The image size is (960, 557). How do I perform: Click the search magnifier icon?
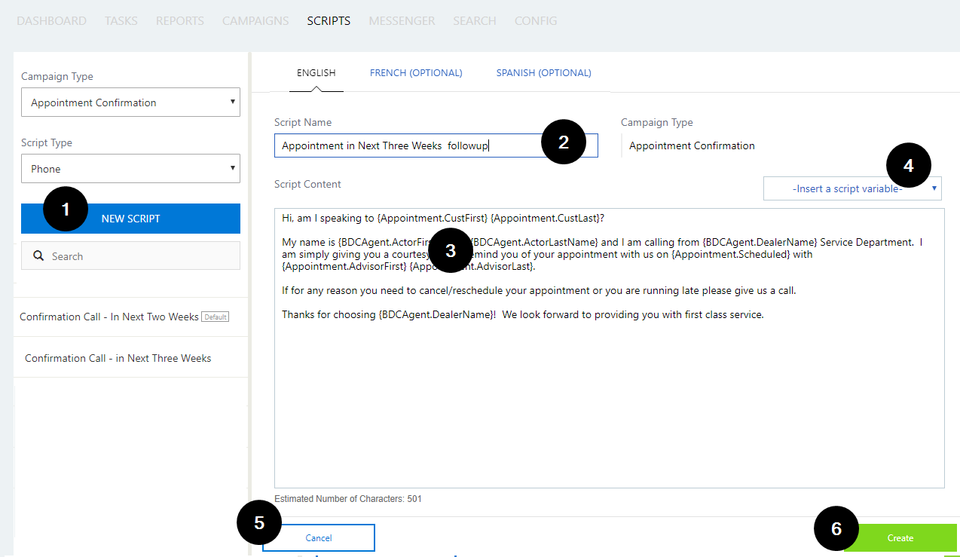click(x=38, y=256)
